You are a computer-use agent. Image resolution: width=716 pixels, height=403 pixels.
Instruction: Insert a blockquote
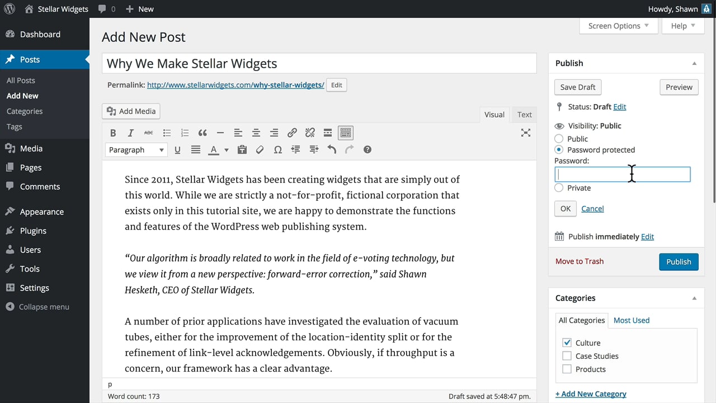(202, 133)
